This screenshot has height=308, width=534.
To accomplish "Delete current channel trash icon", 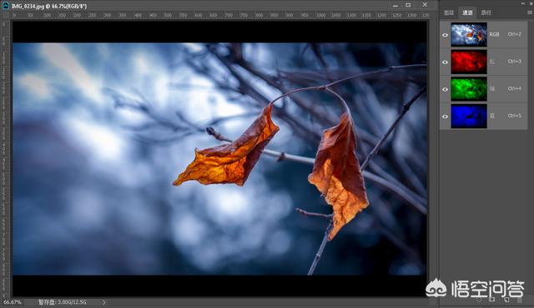I will coord(520,301).
